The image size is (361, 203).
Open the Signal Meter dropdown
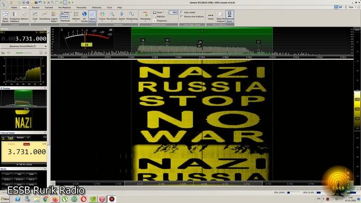click(54, 16)
